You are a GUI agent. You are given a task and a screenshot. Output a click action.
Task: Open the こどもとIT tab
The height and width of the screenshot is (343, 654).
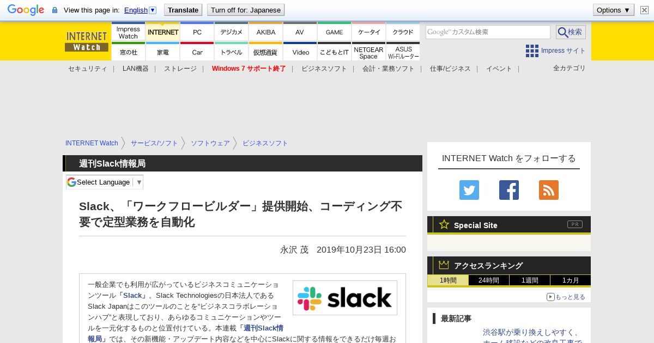coord(334,52)
